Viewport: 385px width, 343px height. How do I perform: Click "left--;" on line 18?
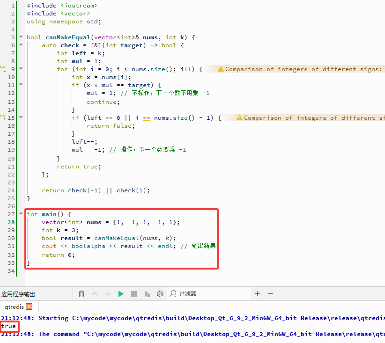(x=84, y=142)
